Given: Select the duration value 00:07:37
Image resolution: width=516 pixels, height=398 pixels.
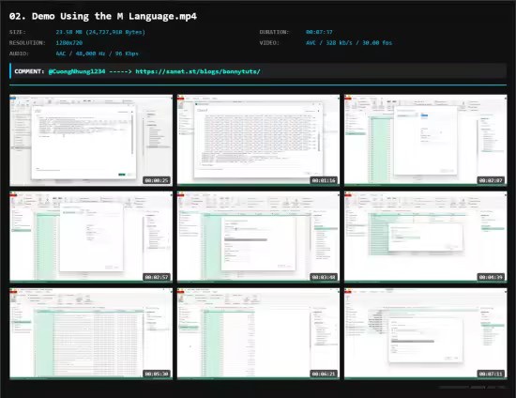Looking at the screenshot, I should 319,32.
